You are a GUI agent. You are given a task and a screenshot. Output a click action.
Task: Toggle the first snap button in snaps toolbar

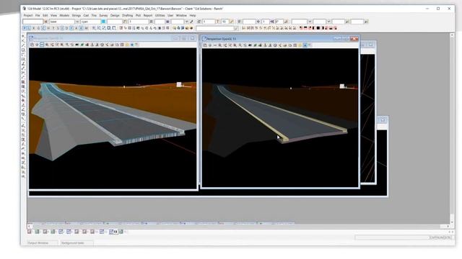[x=25, y=28]
